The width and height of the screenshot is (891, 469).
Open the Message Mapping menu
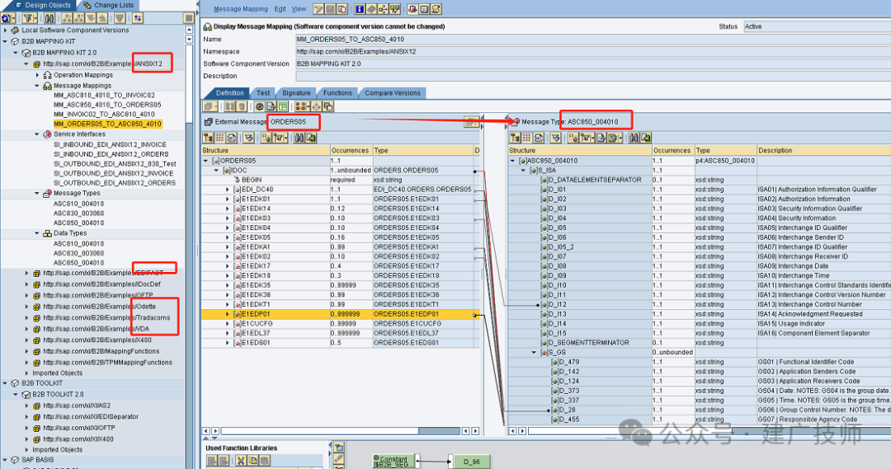point(240,9)
